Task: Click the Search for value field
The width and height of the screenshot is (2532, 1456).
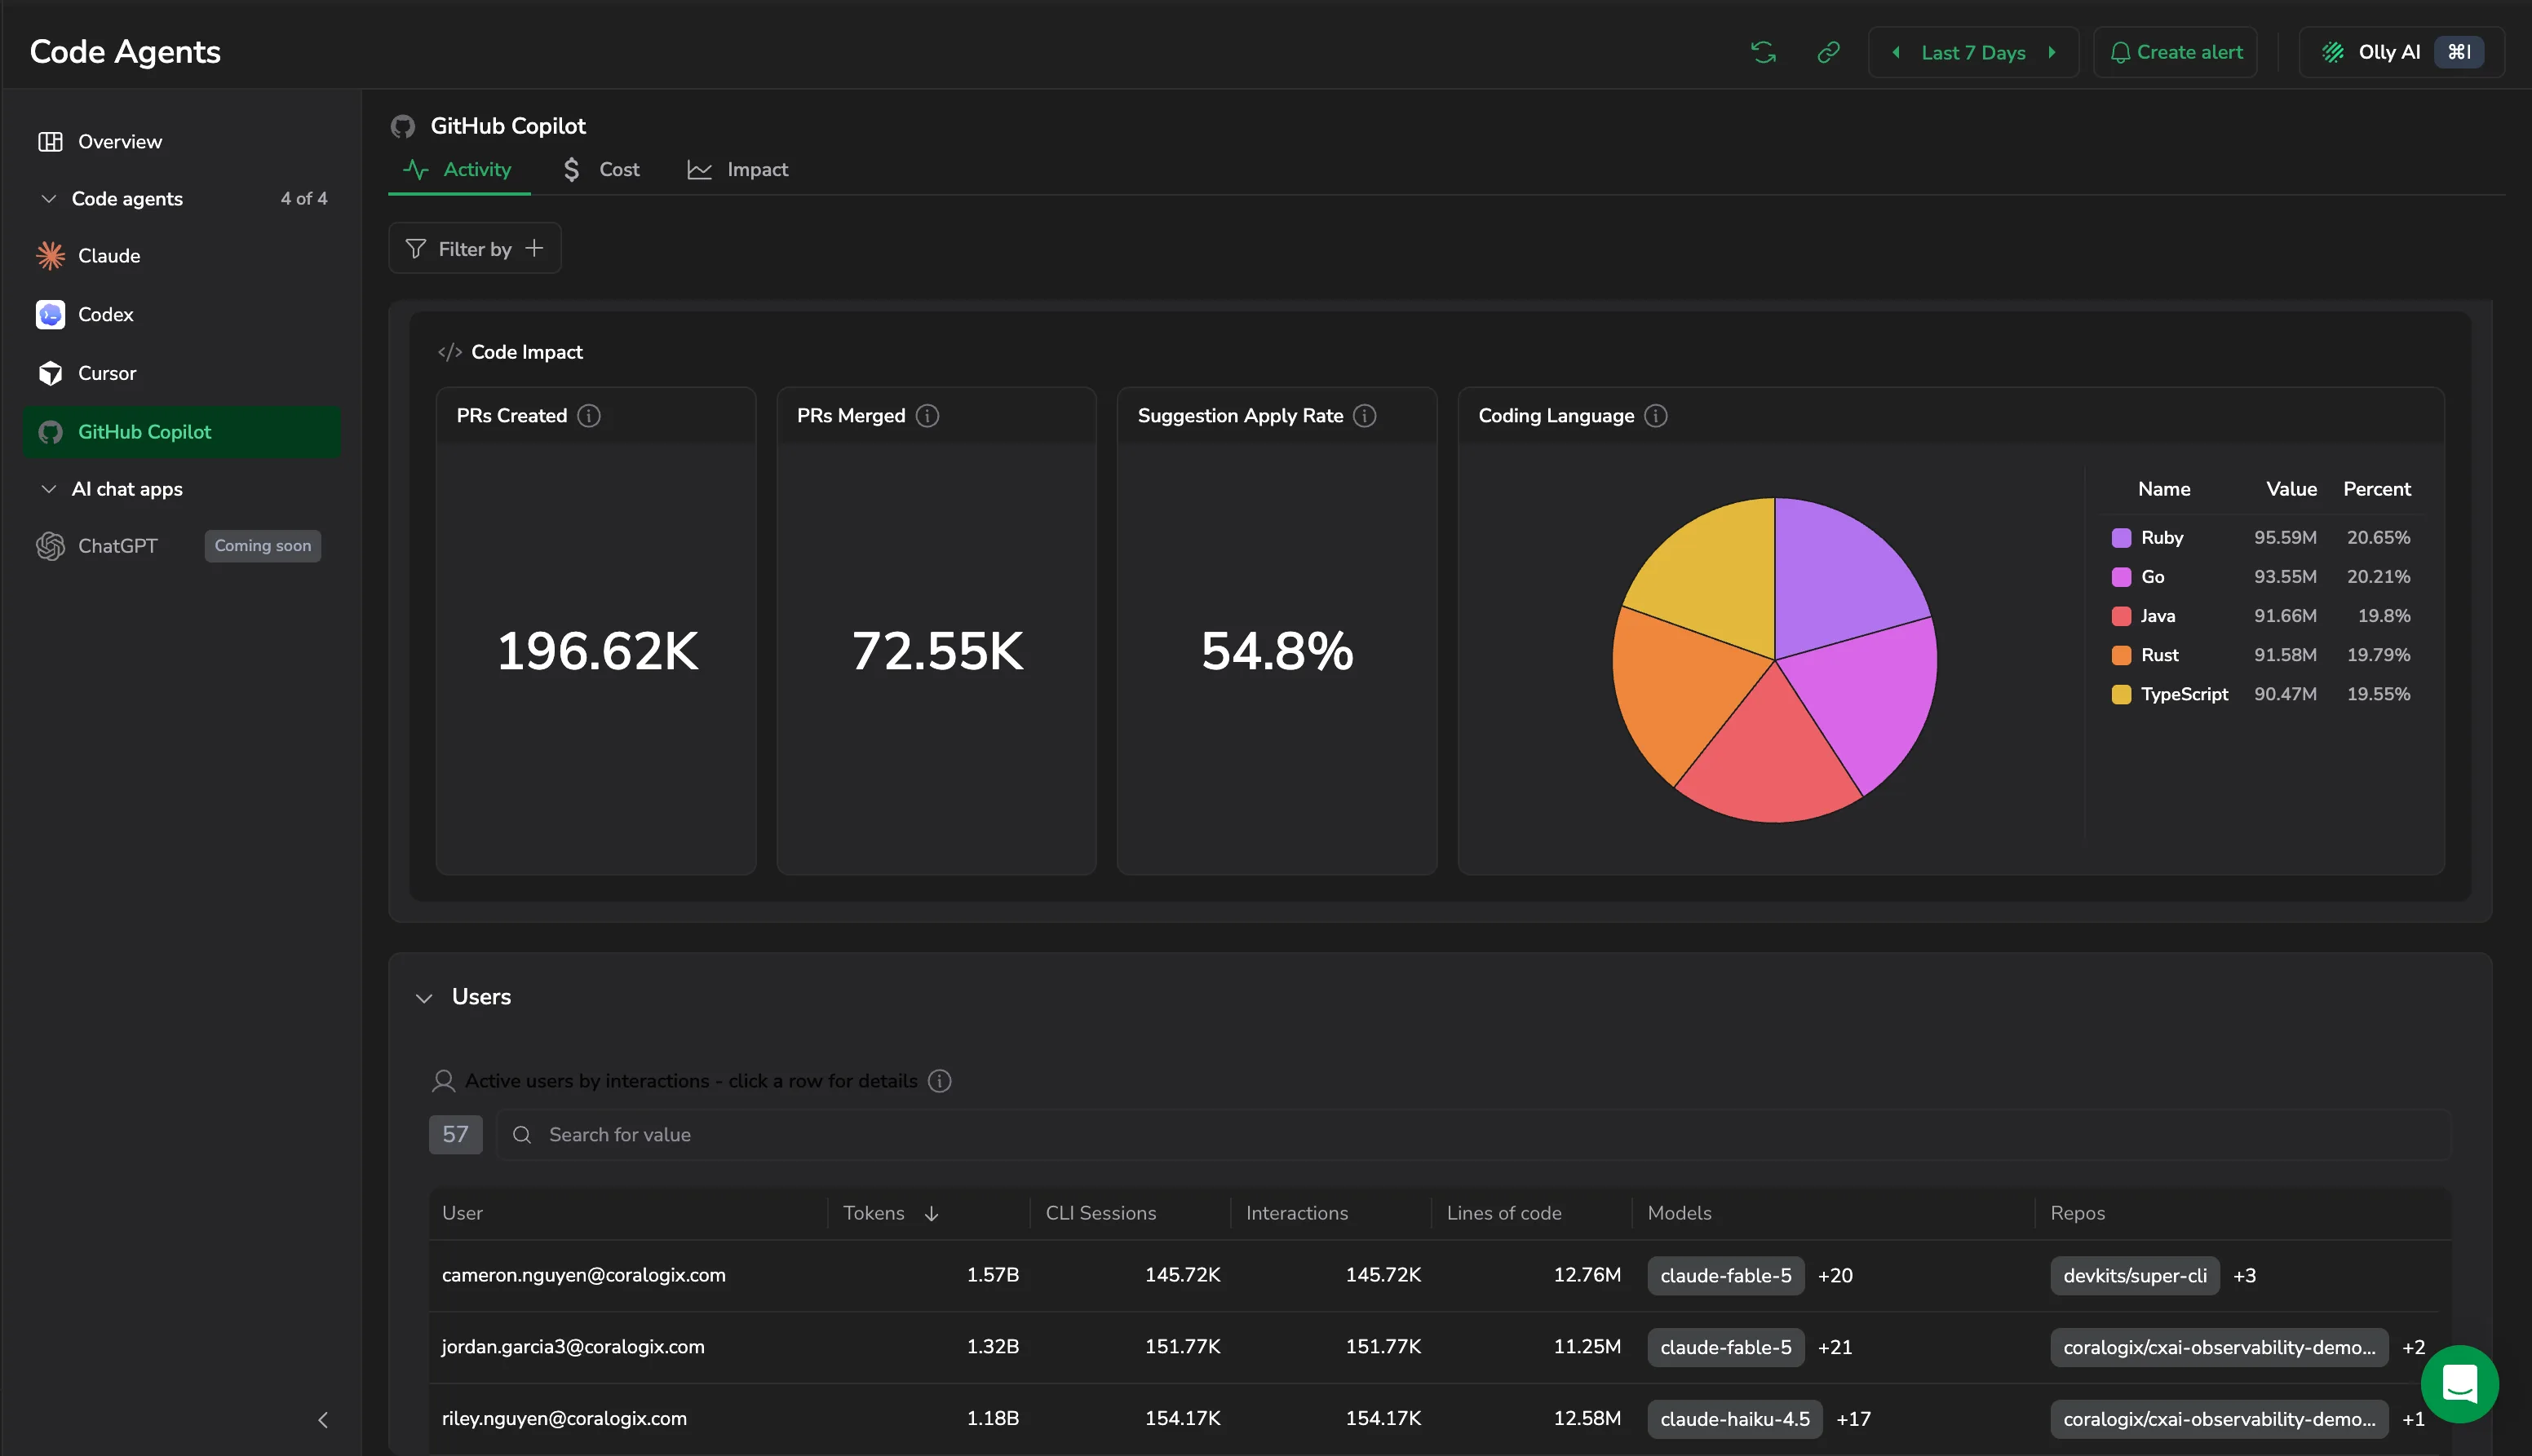Action: coord(1473,1135)
